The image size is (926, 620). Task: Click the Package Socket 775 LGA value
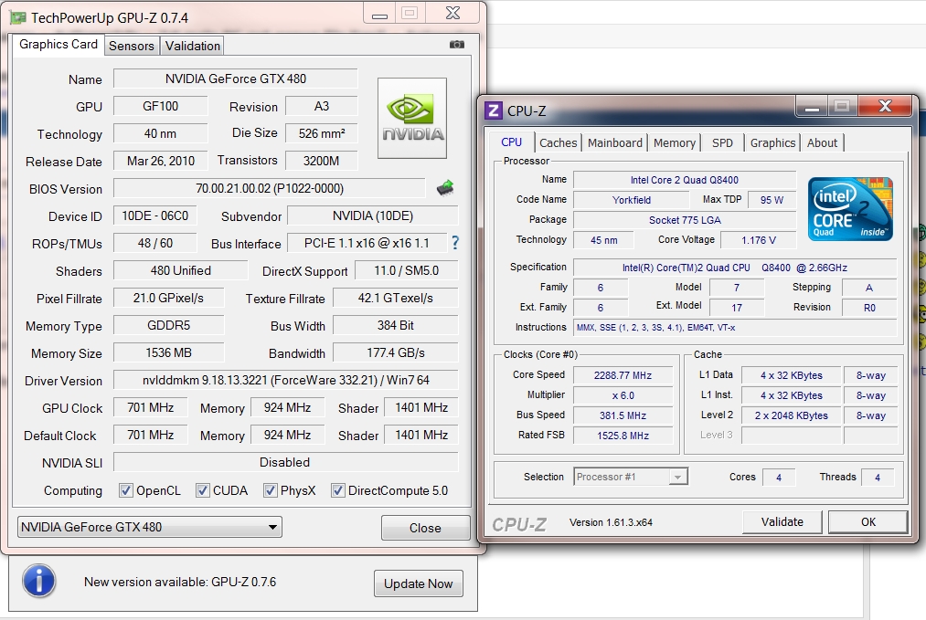(685, 220)
